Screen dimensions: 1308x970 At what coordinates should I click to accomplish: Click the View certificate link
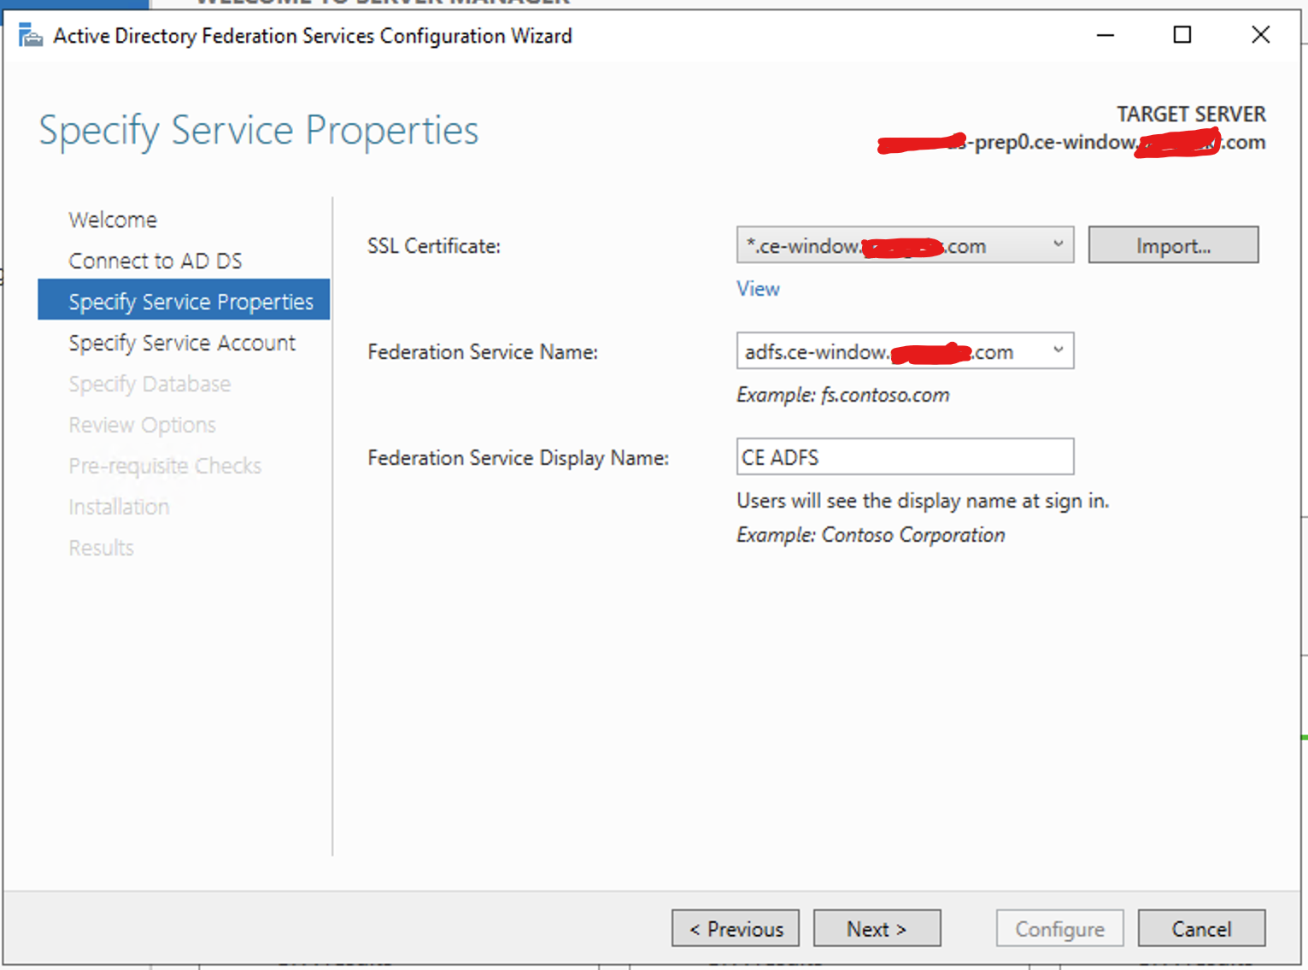758,289
